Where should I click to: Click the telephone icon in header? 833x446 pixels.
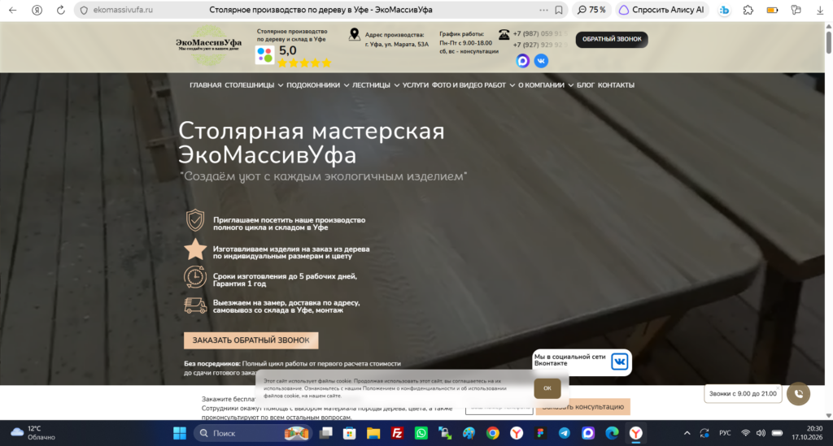pos(504,34)
